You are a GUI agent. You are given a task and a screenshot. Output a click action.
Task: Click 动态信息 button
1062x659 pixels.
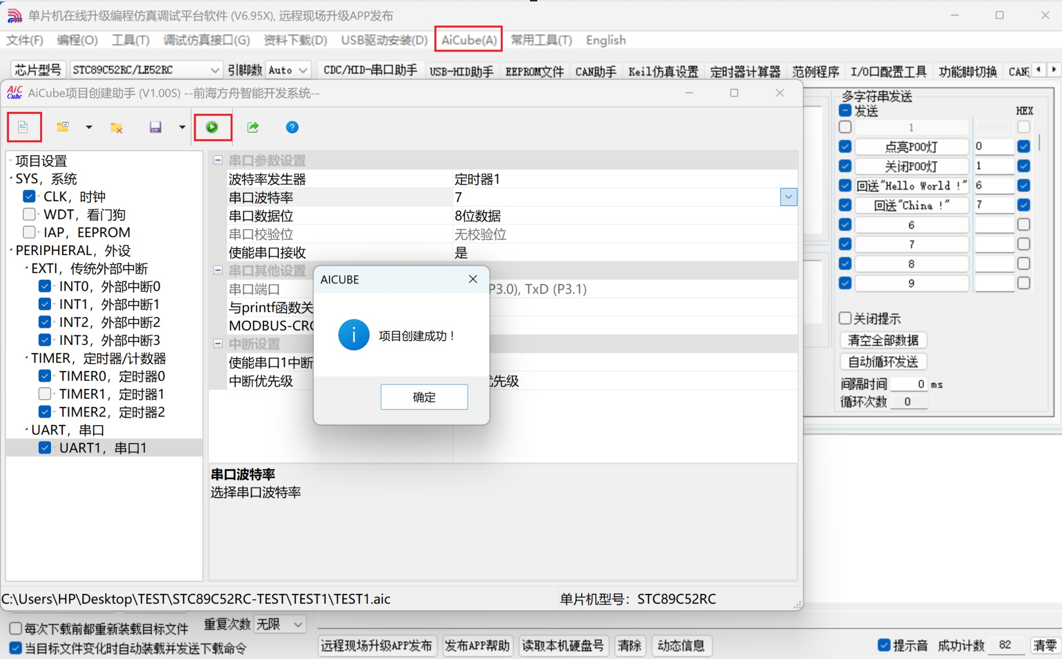click(681, 645)
